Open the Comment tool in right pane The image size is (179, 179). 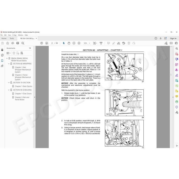[x=177, y=96]
